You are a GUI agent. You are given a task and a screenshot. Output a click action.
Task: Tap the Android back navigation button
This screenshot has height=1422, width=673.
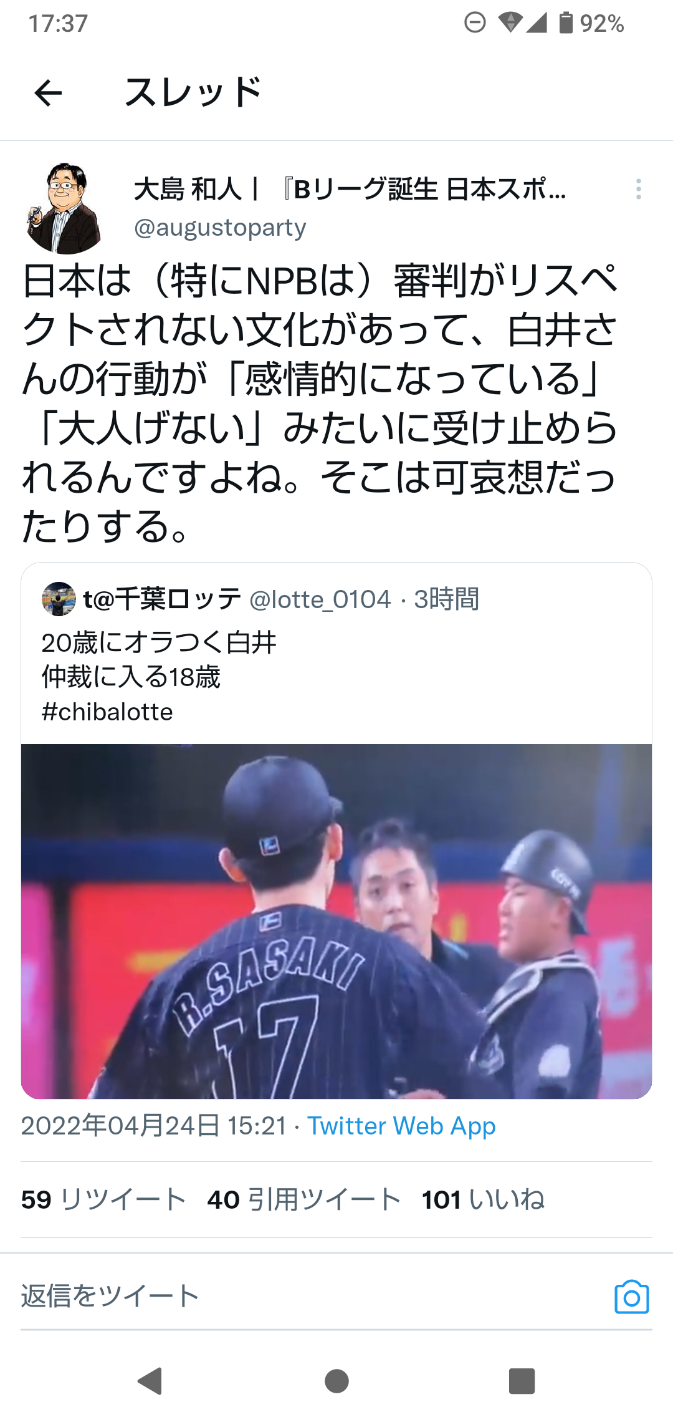coord(150,1381)
